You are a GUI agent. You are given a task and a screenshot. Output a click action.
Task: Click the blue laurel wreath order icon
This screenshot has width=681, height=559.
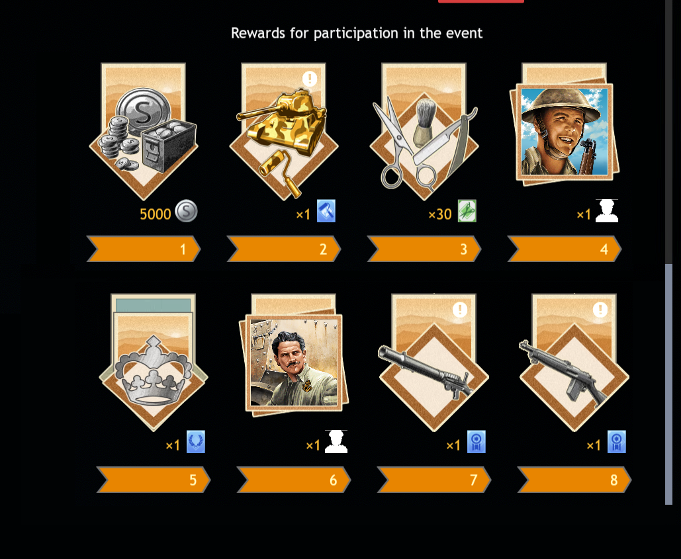click(196, 442)
